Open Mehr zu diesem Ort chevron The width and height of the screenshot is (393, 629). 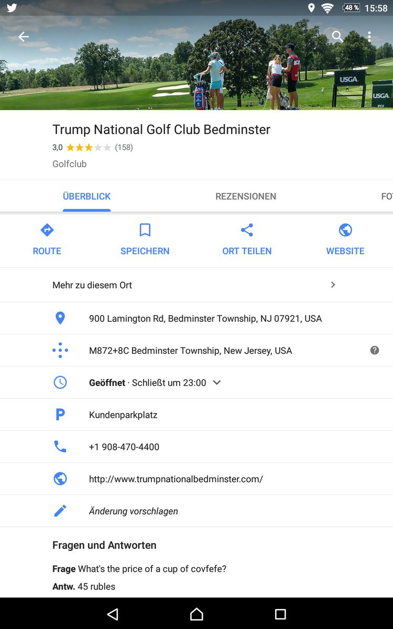tap(333, 285)
